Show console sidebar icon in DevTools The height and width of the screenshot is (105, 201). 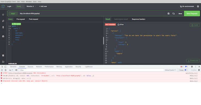[2, 70]
